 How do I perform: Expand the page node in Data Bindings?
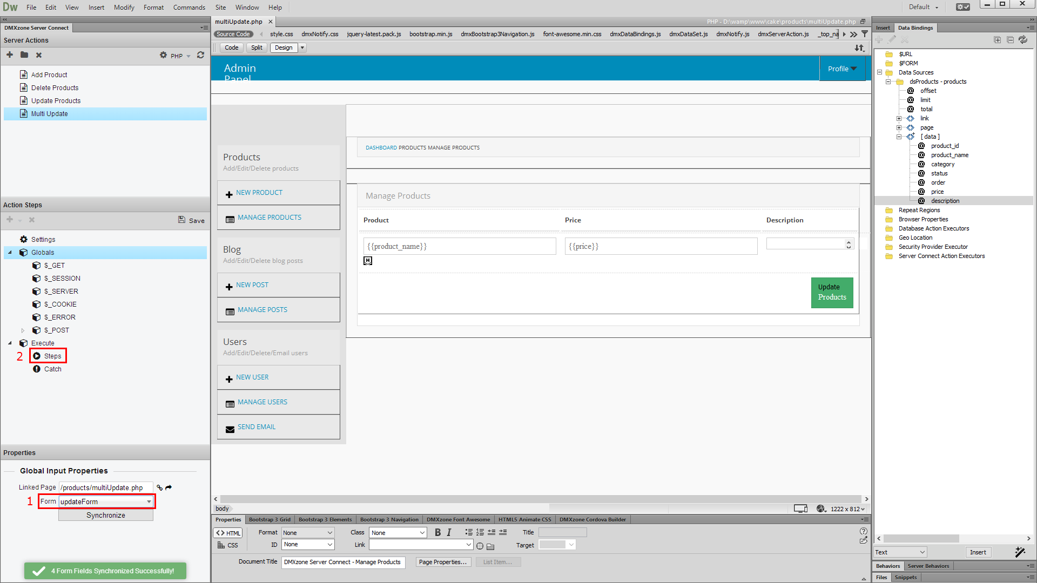pyautogui.click(x=899, y=127)
